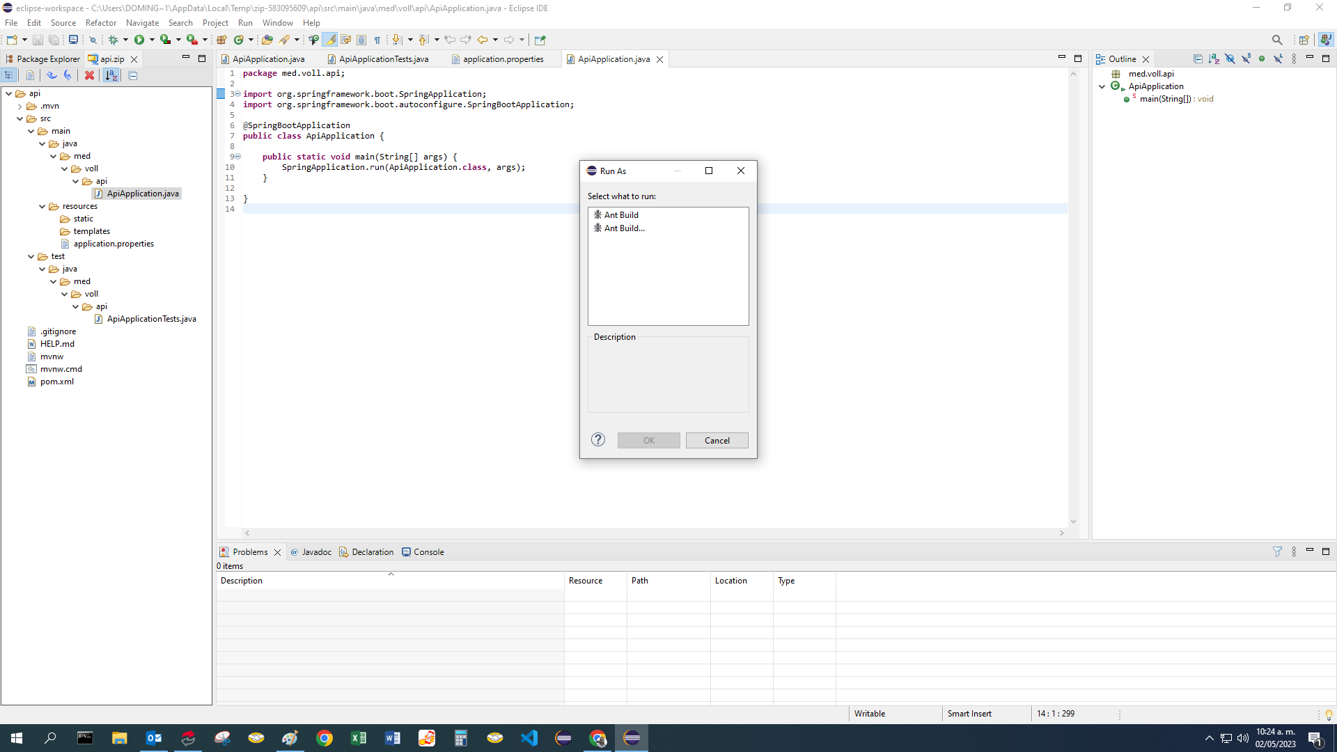This screenshot has height=752, width=1337.
Task: Click the New Java Package icon
Action: click(x=221, y=40)
